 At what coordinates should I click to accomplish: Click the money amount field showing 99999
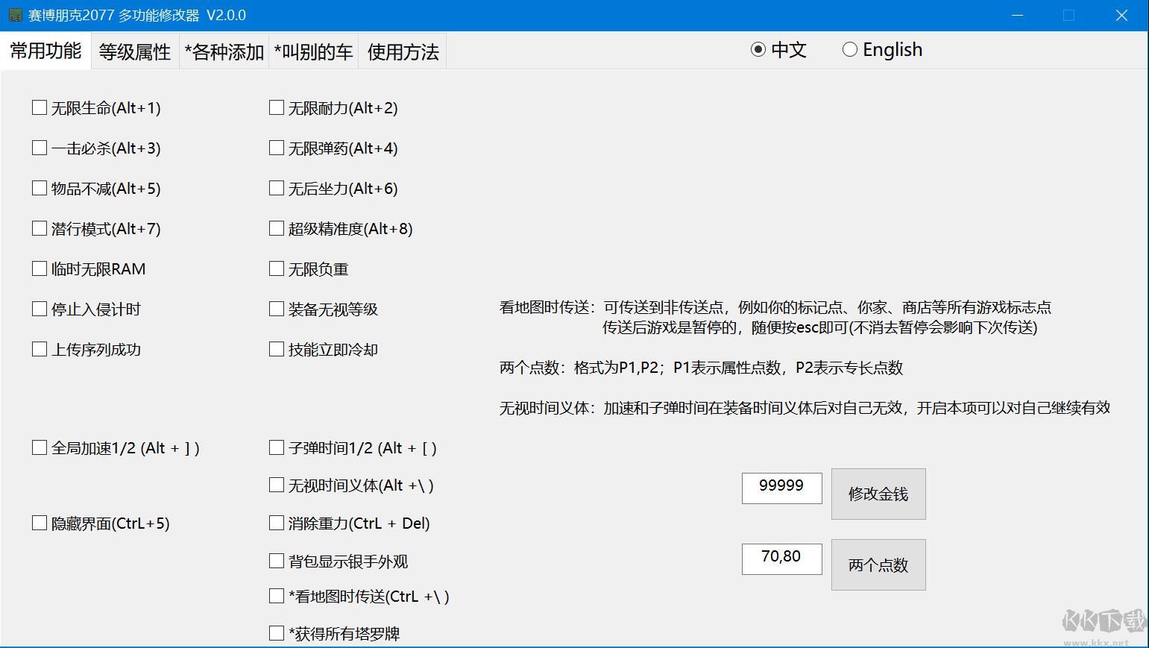(781, 488)
